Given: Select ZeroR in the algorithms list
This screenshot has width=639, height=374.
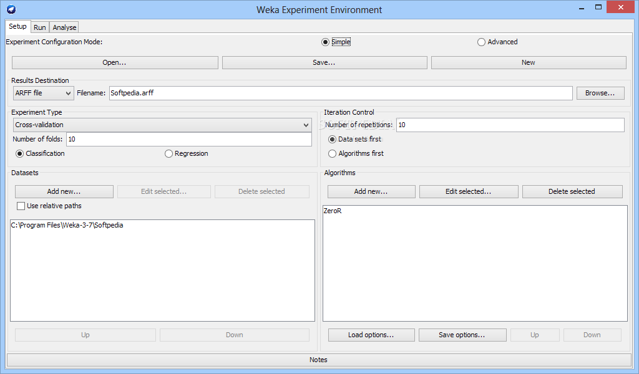Looking at the screenshot, I should tap(333, 211).
